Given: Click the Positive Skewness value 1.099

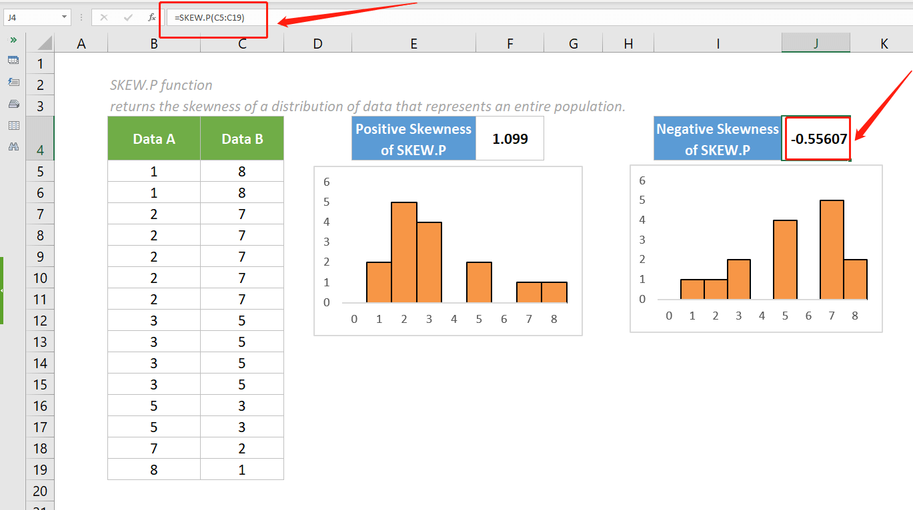Looking at the screenshot, I should point(510,138).
